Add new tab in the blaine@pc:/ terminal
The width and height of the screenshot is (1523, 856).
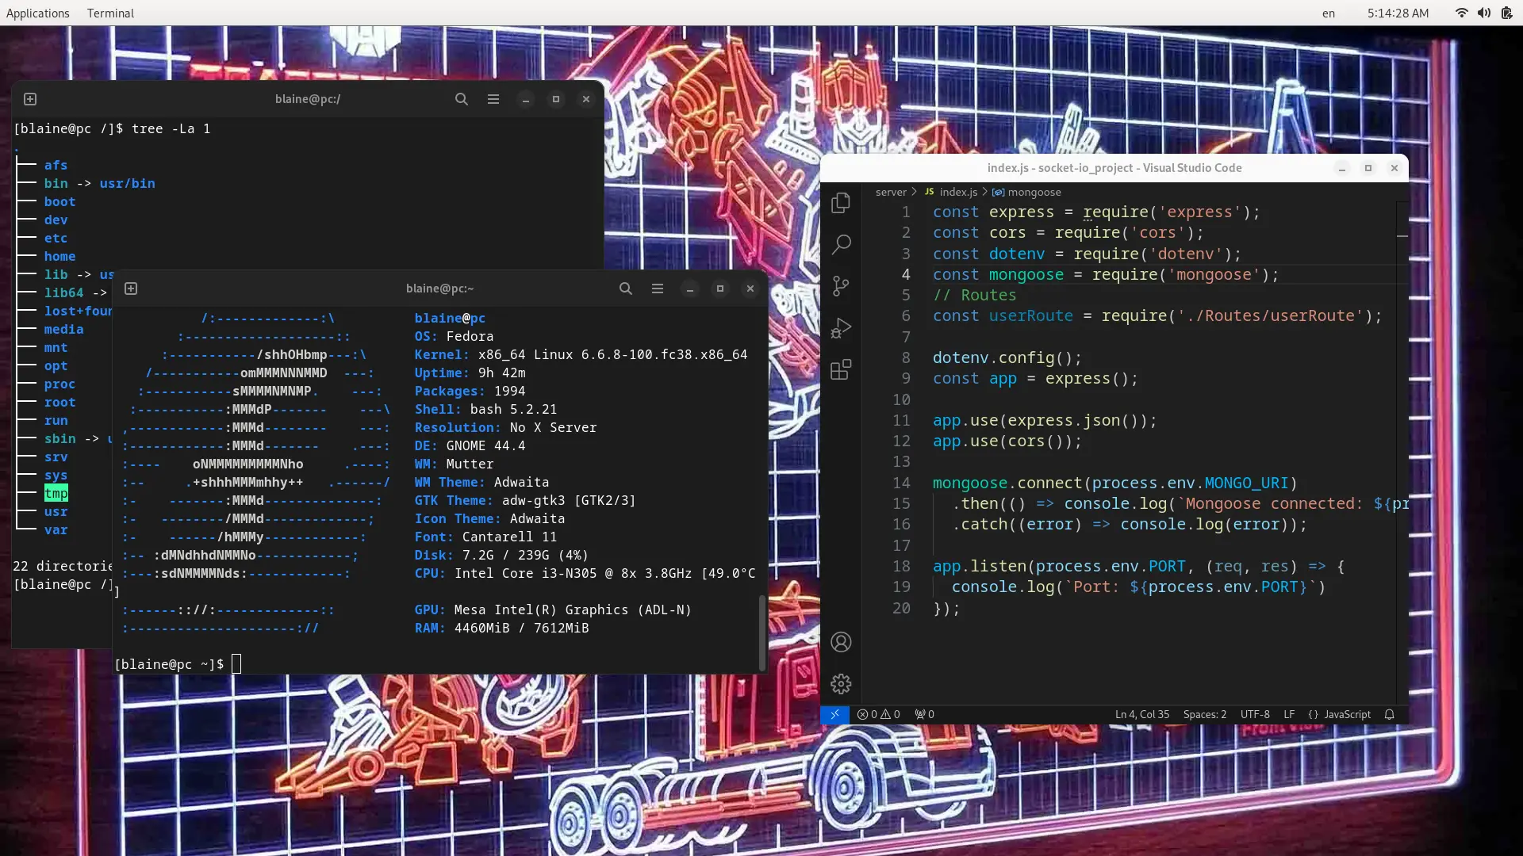click(x=30, y=99)
